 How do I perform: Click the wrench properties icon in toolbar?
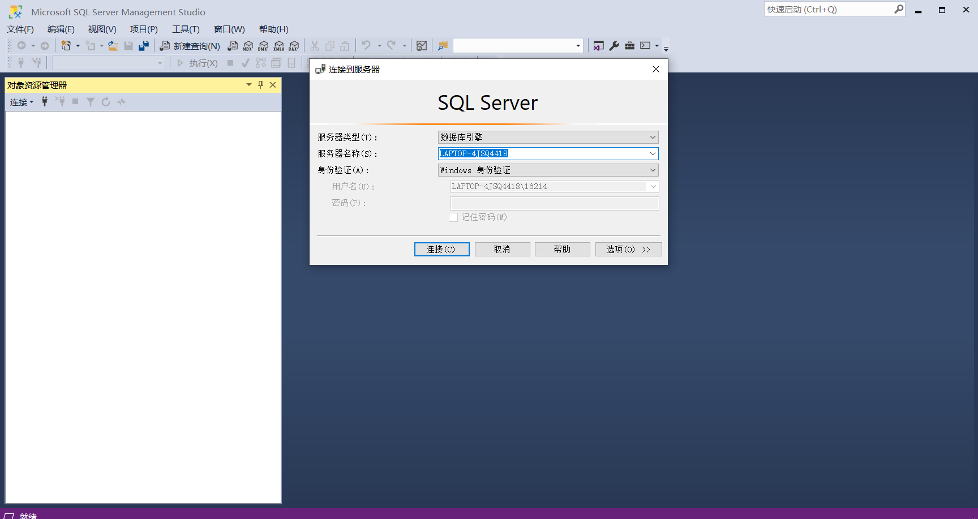(614, 46)
